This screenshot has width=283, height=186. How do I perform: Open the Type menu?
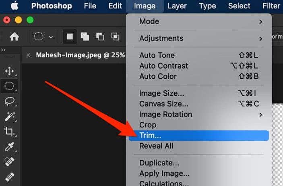click(x=207, y=6)
